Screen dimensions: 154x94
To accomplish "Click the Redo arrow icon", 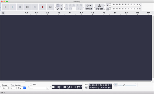I will (81, 9).
